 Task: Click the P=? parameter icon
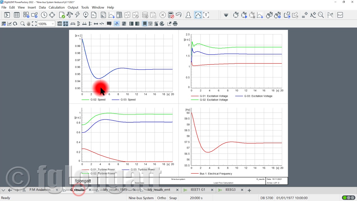pyautogui.click(x=340, y=15)
